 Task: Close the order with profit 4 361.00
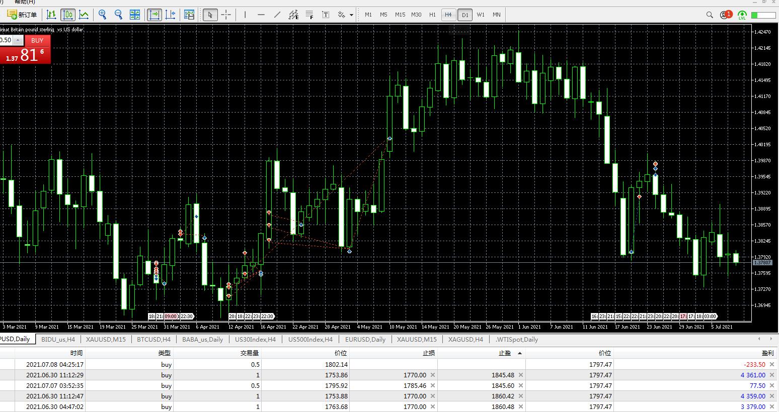[772, 375]
